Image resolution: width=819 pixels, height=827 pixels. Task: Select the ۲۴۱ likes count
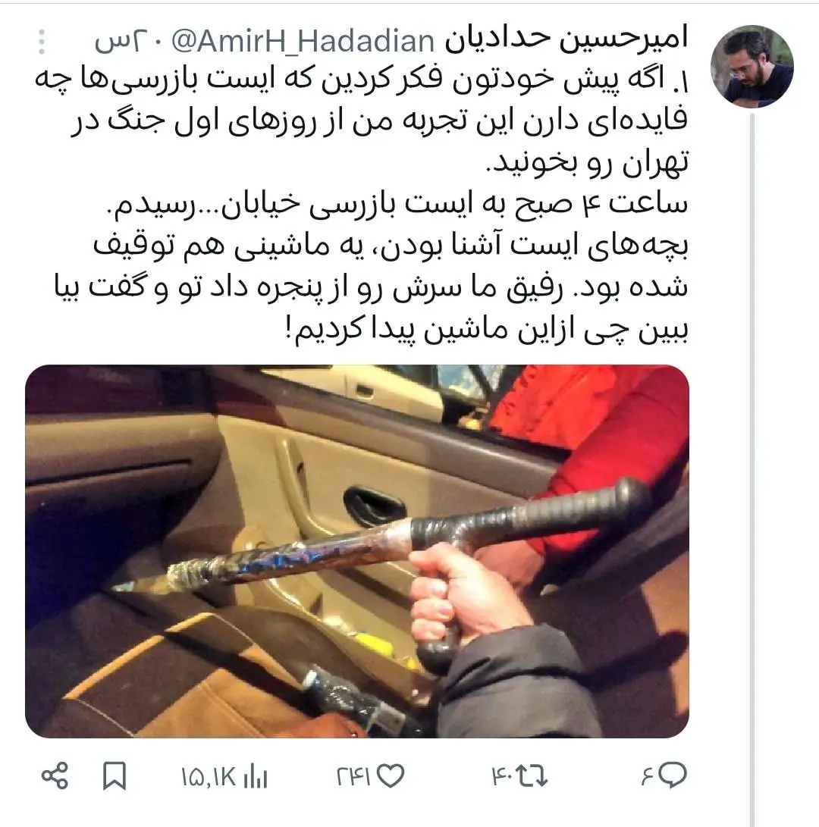point(353,776)
